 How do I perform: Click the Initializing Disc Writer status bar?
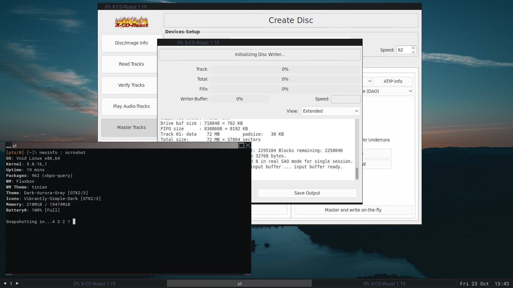260,54
